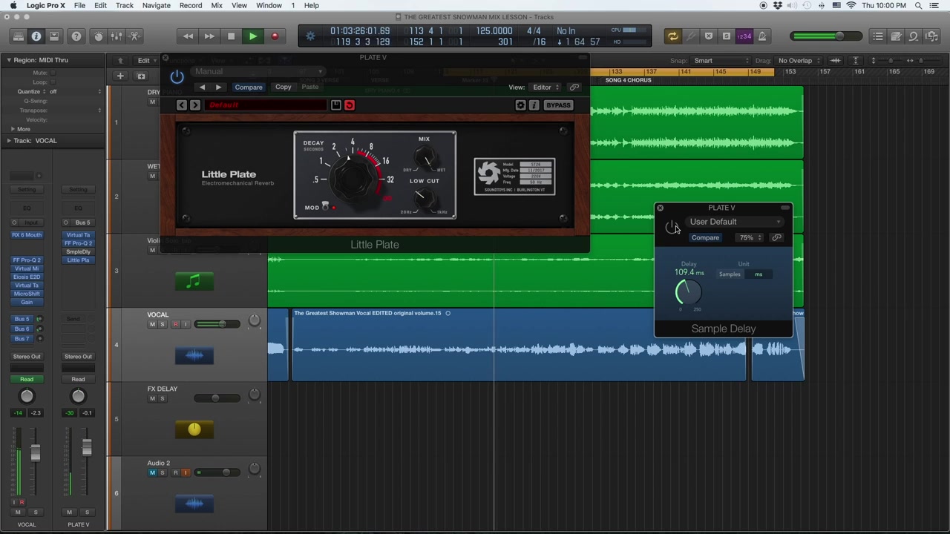
Task: Click Compare in Little Plate window
Action: (249, 87)
